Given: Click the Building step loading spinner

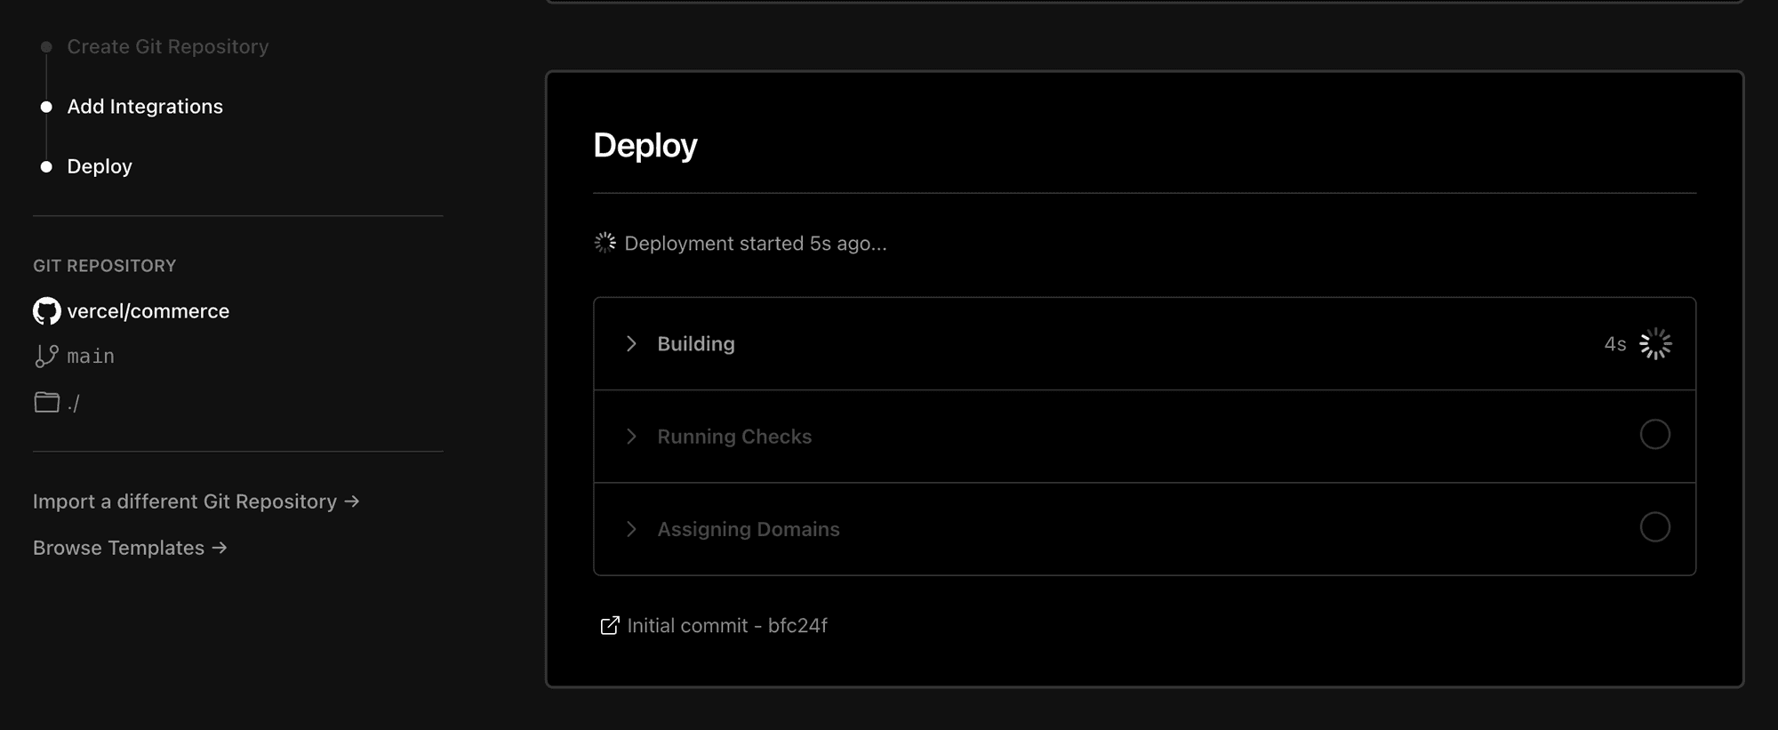Looking at the screenshot, I should pos(1655,344).
